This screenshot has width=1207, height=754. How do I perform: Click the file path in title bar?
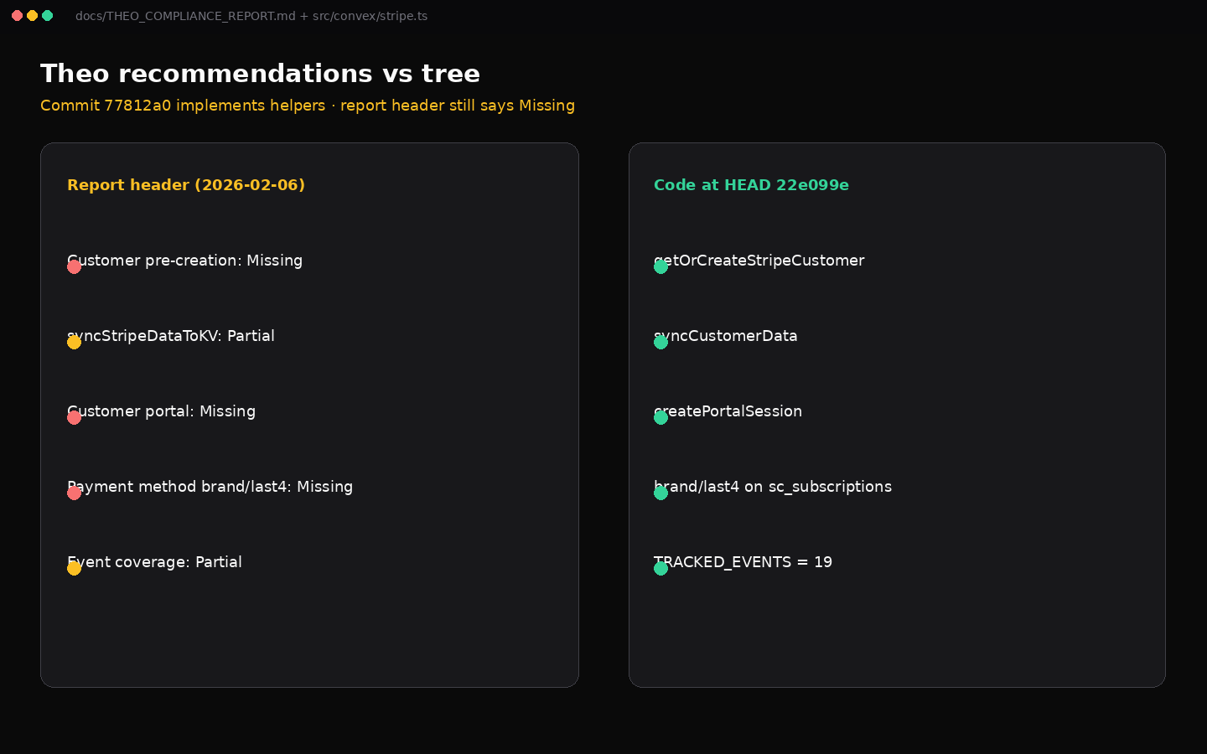251,16
